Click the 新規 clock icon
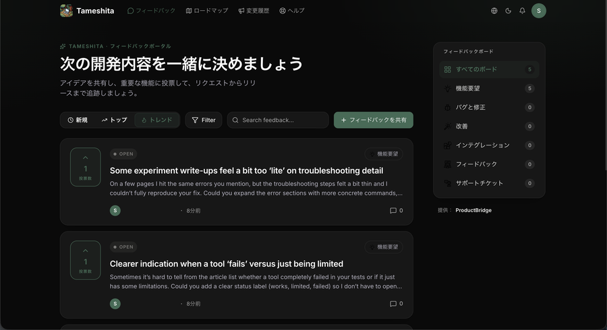Screen dimensions: 607x330 (x=70, y=120)
